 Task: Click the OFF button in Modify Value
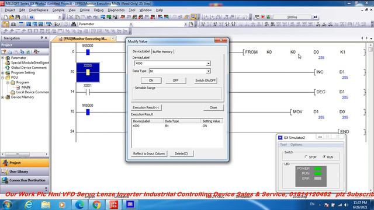175,80
